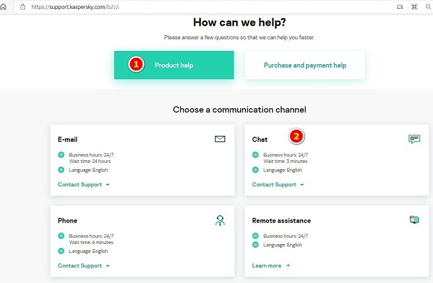Click the QR code icon in address bar
Viewport: 433px width, 283px height.
point(414,6)
